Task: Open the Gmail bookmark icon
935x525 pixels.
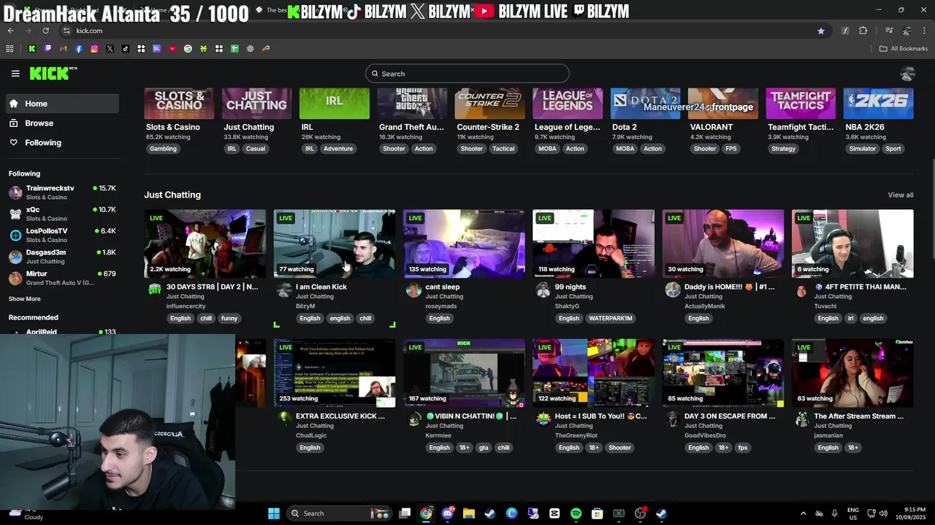Action: (x=63, y=49)
